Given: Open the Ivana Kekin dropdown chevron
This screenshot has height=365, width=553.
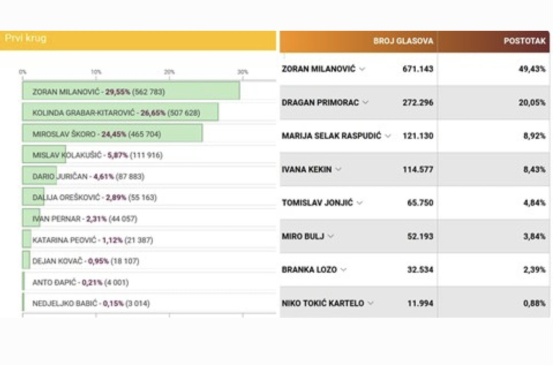Looking at the screenshot, I should (x=338, y=169).
